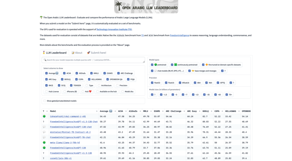Enable the Architecture column checkbox
This screenshot has width=292, height=161.
coord(99,85)
